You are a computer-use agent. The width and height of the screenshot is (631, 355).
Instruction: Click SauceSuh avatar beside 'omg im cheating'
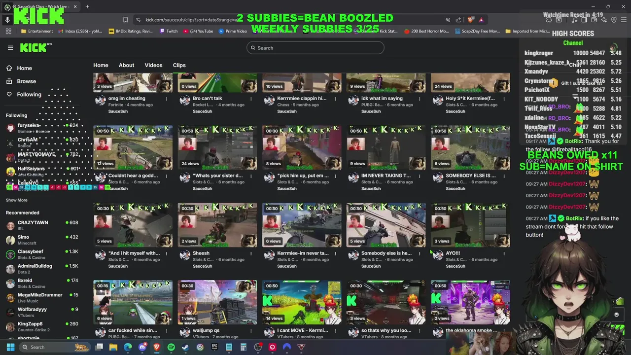click(x=100, y=100)
